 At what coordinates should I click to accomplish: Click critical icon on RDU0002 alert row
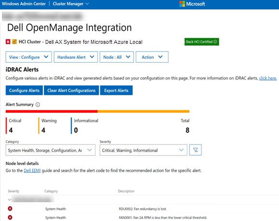click(x=10, y=208)
